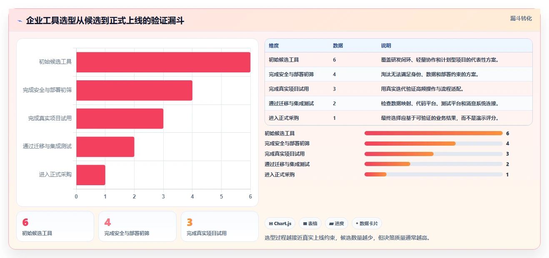549x258 pixels.
Task: Click the 进入正式采购 progress bar
Action: (x=434, y=175)
